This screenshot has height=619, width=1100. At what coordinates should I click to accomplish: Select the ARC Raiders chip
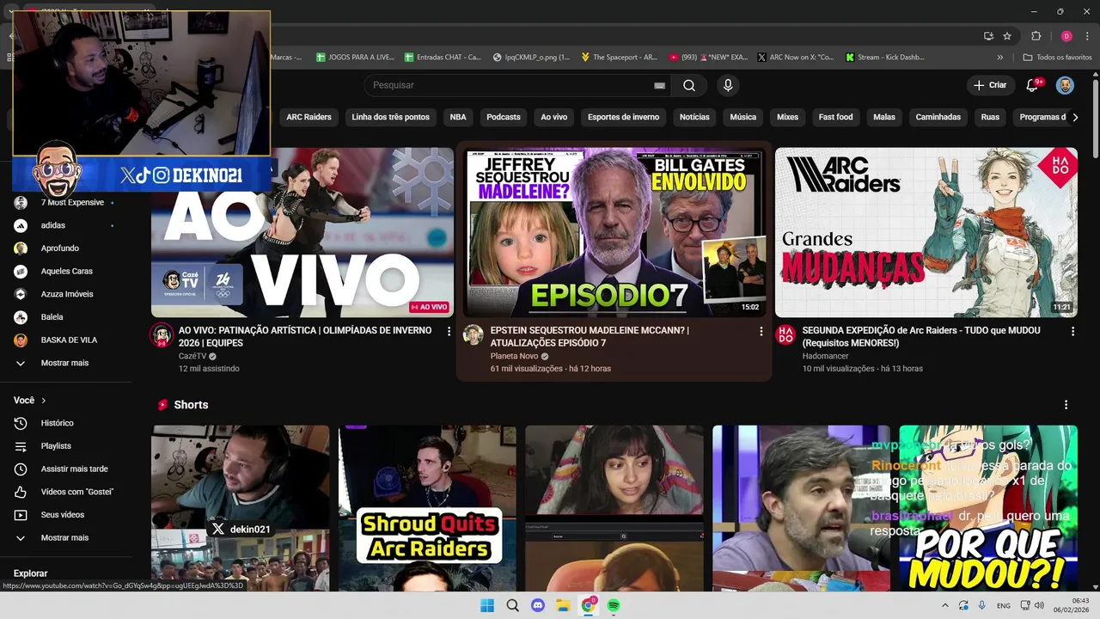(309, 117)
